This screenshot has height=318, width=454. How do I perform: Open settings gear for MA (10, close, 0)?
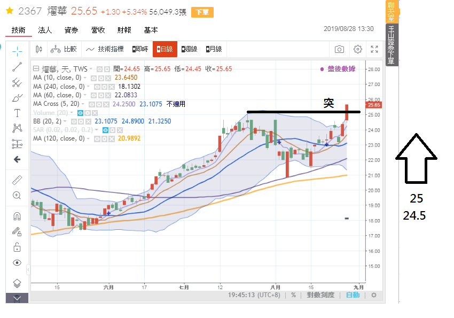[101, 78]
